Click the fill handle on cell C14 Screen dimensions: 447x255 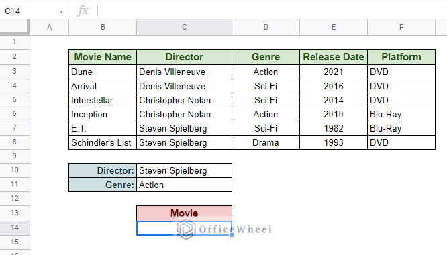(232, 235)
